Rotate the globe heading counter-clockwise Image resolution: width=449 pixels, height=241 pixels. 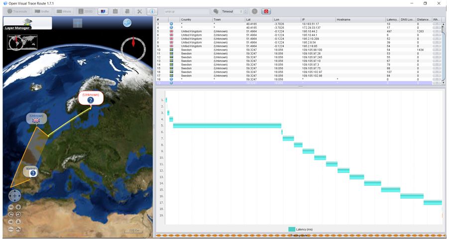(18, 214)
